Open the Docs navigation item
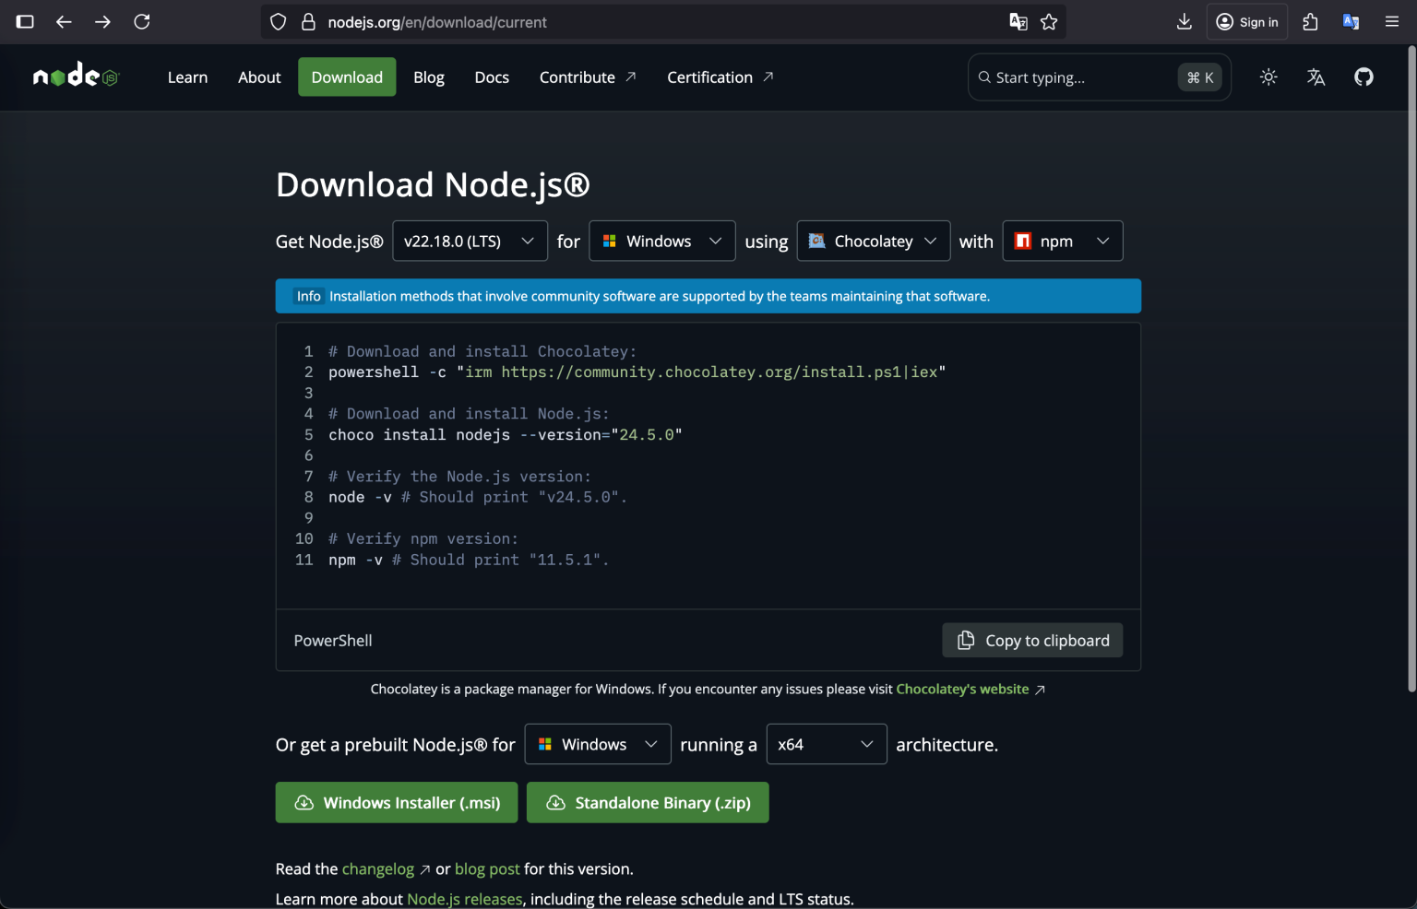The image size is (1417, 909). coord(492,77)
